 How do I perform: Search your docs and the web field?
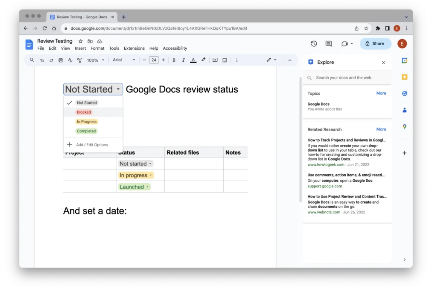347,78
